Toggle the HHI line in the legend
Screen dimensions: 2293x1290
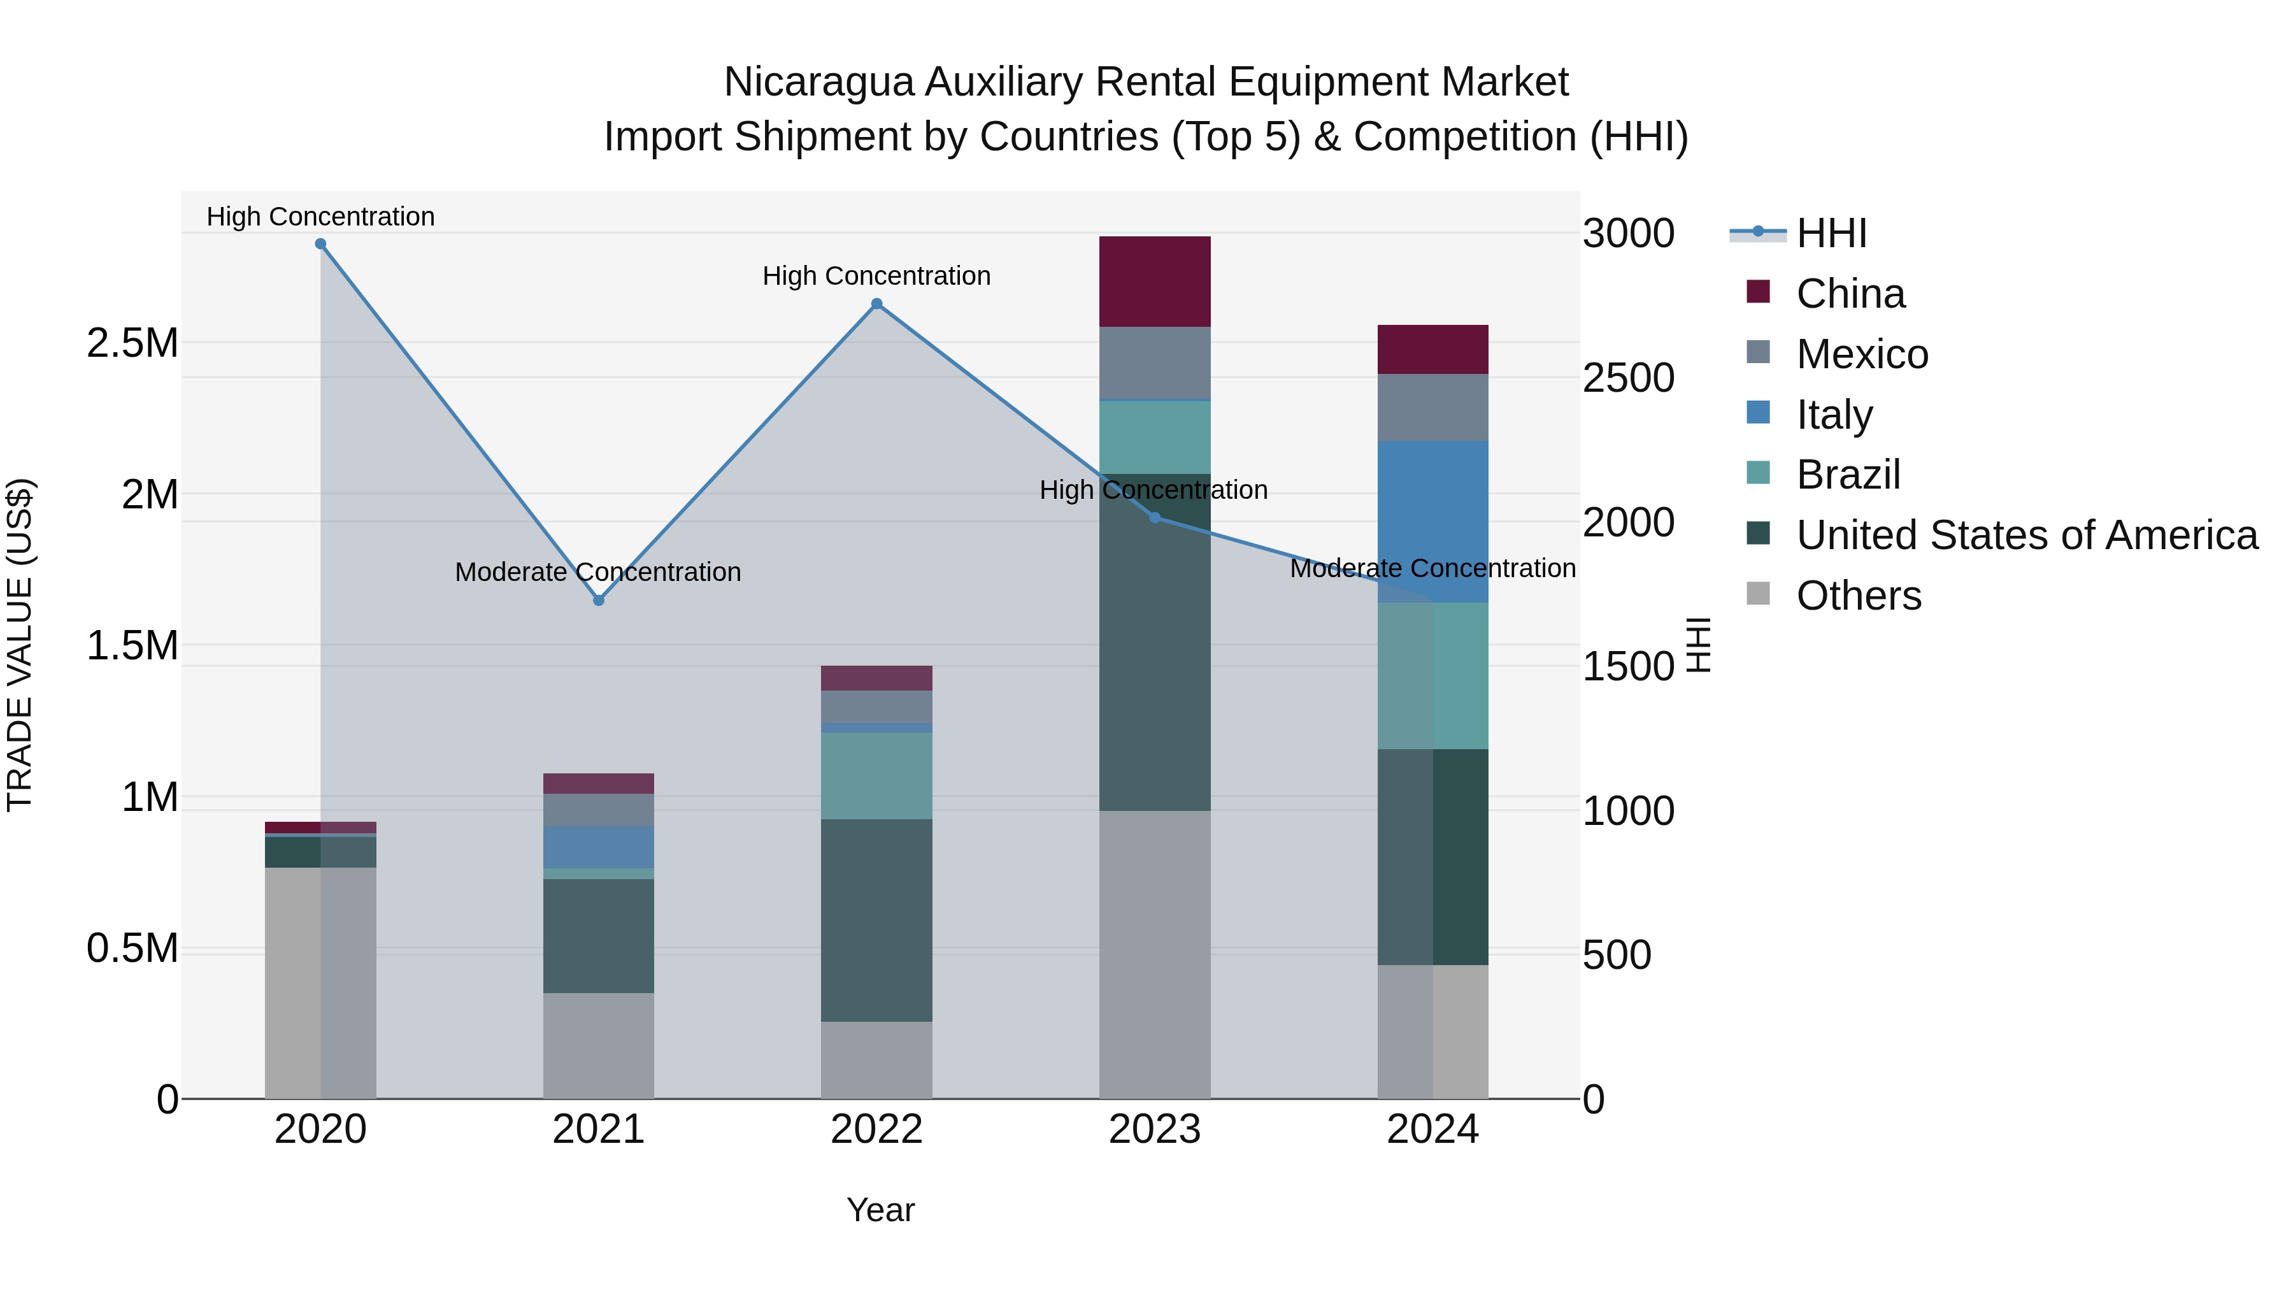1797,233
